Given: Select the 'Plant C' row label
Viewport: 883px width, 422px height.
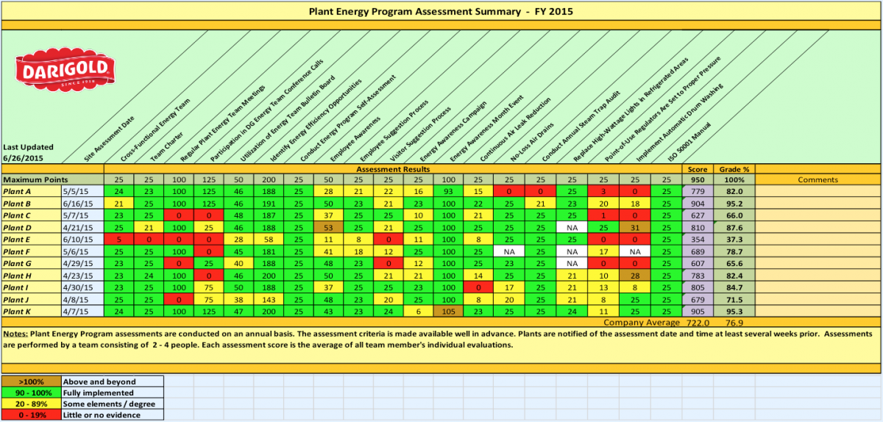Looking at the screenshot, I should click(x=30, y=215).
